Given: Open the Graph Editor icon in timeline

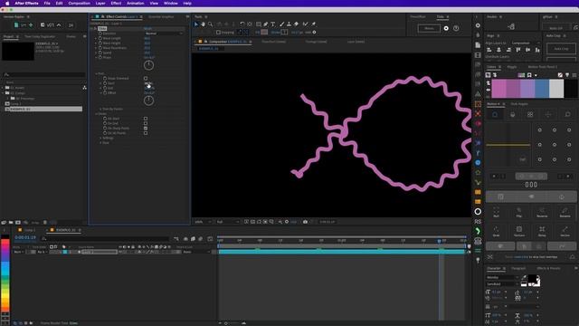Looking at the screenshot, I should point(210,239).
